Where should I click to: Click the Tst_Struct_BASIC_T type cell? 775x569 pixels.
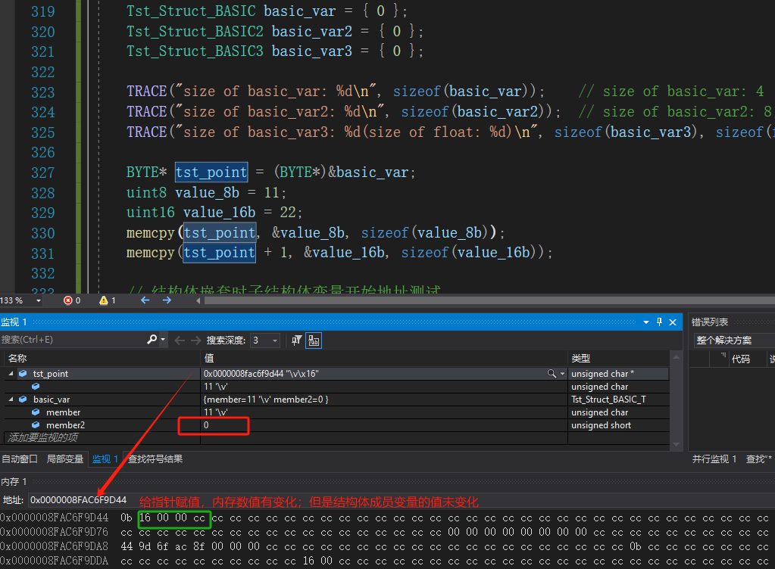coord(618,400)
